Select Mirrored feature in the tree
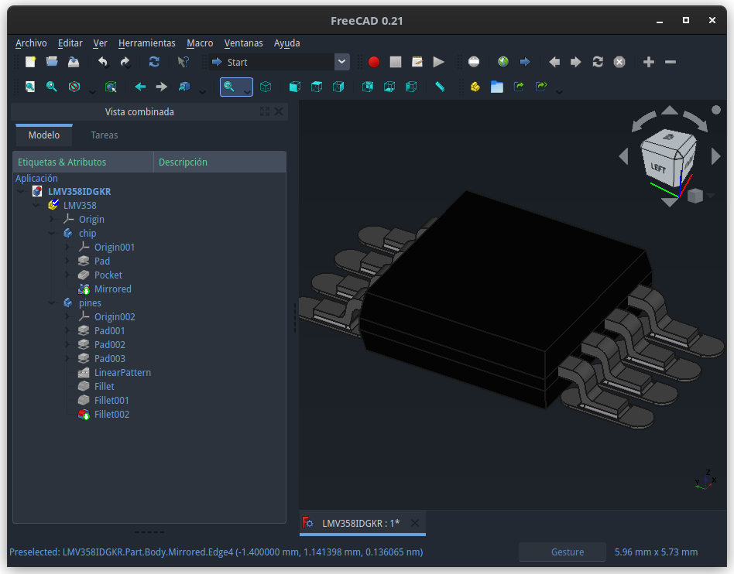The width and height of the screenshot is (734, 574). 112,289
